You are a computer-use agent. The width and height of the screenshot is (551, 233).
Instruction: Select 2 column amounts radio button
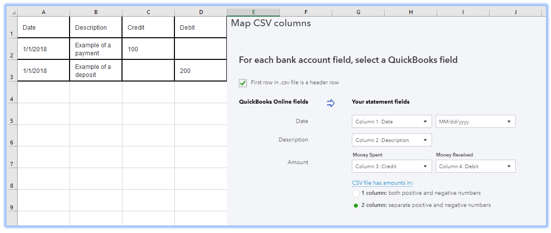(x=355, y=206)
